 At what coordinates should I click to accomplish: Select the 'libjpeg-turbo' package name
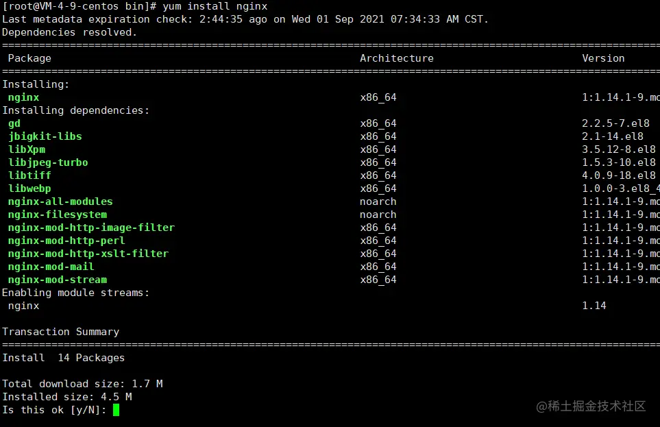click(x=48, y=162)
